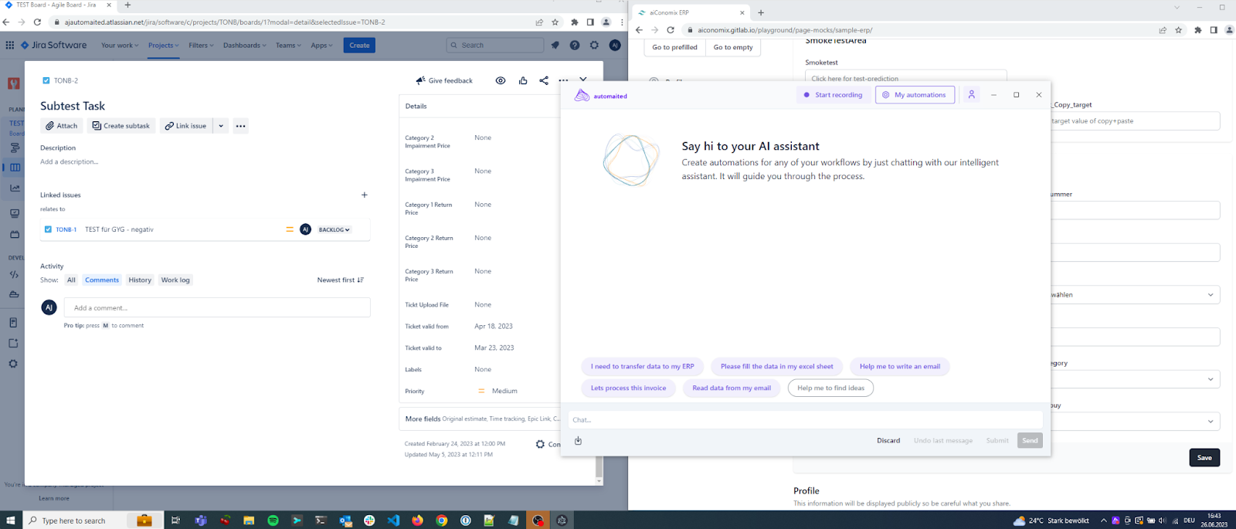
Task: Open the Jira help question-mark icon
Action: tap(575, 46)
